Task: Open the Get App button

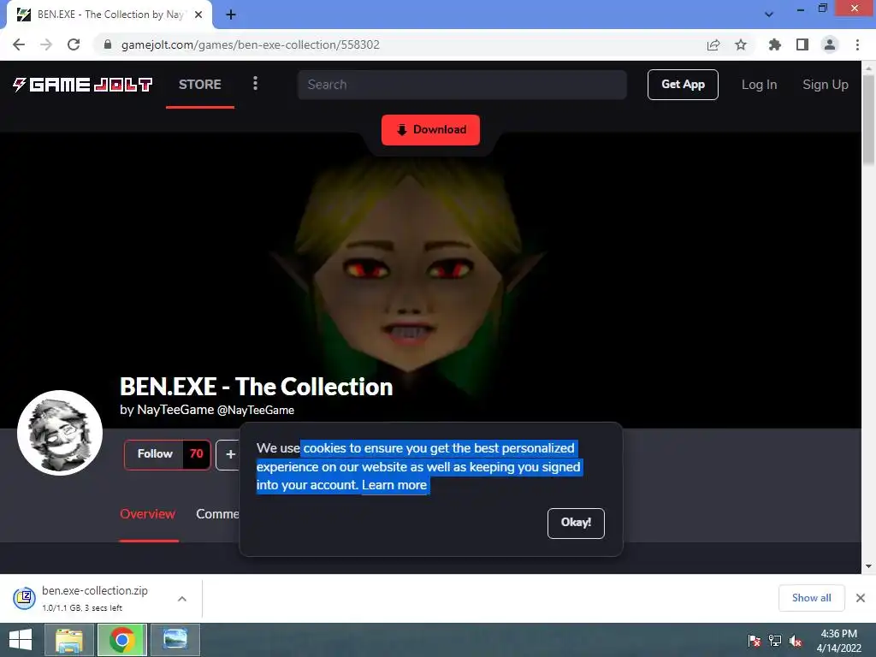Action: tap(683, 85)
